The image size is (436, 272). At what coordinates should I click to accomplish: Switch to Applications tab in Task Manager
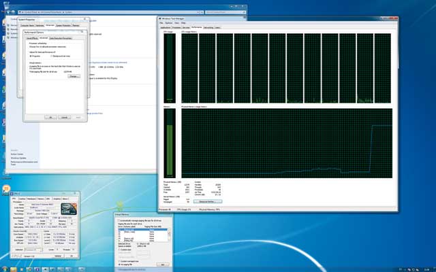166,28
